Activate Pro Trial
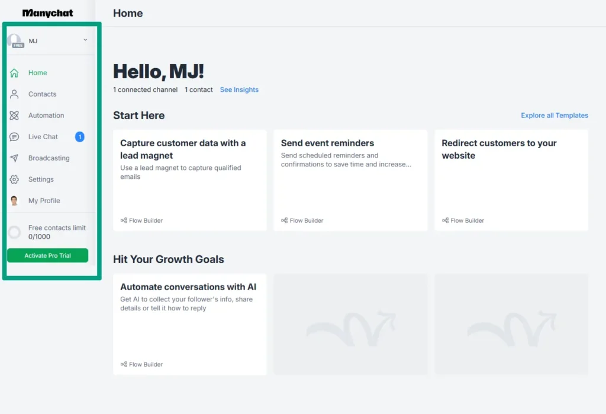Viewport: 606px width, 414px height. point(47,255)
